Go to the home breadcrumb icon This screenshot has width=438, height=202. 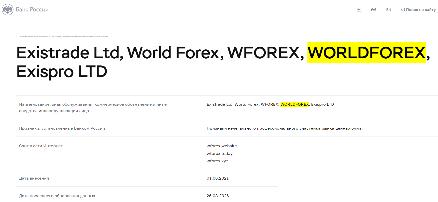pos(17,37)
